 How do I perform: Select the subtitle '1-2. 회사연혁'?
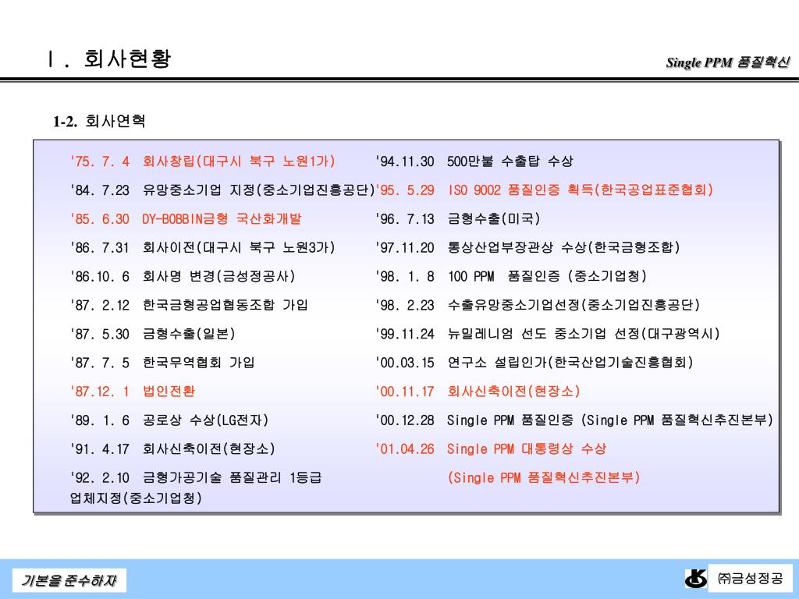pos(99,121)
